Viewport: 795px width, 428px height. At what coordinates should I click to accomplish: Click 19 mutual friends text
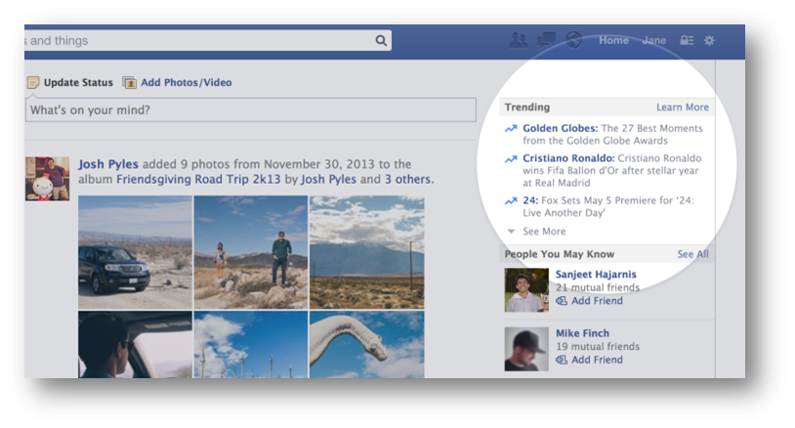coord(598,346)
